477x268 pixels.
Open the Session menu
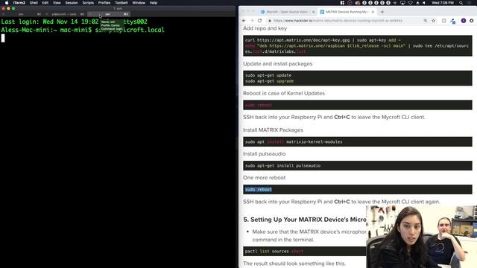(x=72, y=3)
